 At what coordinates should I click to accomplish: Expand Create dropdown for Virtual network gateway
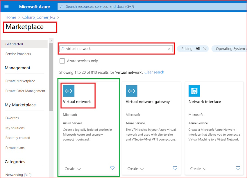(135, 169)
